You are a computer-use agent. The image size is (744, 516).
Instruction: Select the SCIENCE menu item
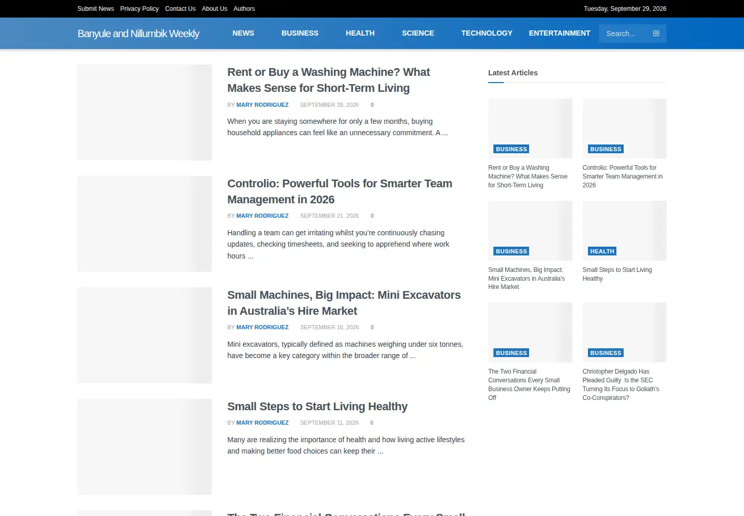click(x=418, y=33)
